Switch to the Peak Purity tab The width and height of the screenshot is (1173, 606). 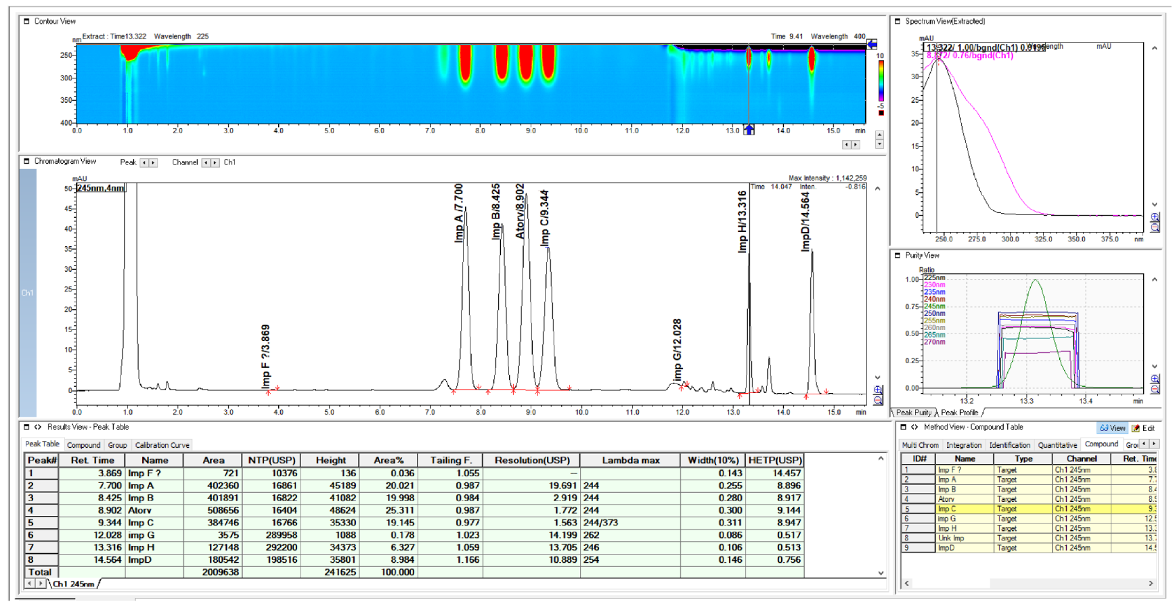(x=914, y=413)
